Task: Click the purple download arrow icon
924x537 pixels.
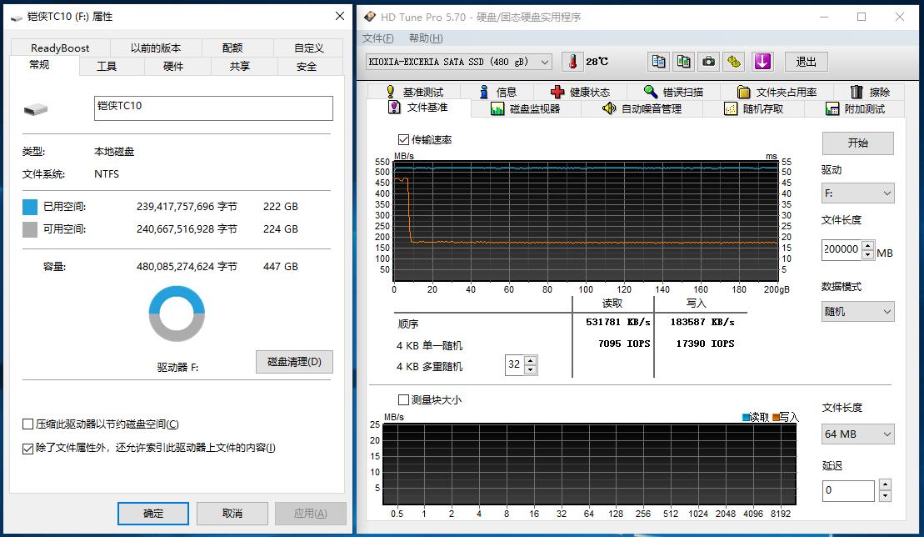Action: [763, 61]
